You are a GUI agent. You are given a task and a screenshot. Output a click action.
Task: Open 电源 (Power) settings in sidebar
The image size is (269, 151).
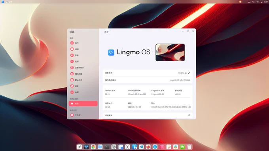[83, 92]
